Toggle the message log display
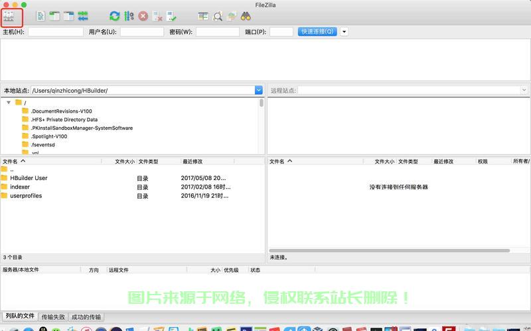531x331 pixels. click(x=40, y=16)
